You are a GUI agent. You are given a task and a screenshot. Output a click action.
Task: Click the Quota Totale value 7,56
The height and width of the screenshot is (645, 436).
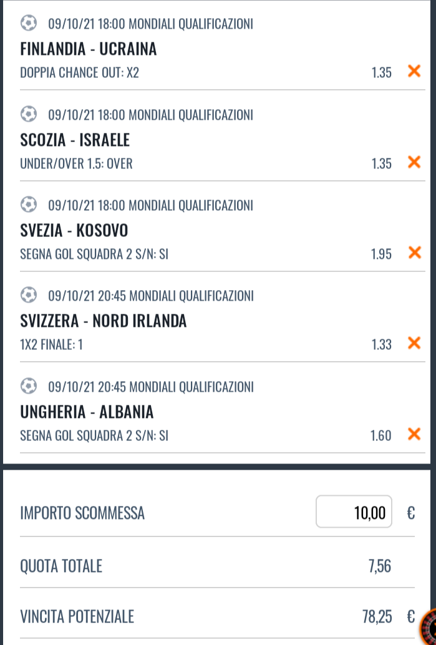(x=380, y=566)
